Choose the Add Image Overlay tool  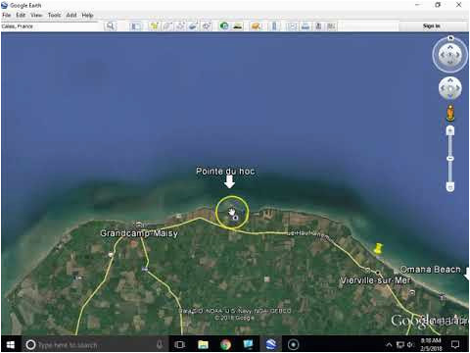click(193, 26)
